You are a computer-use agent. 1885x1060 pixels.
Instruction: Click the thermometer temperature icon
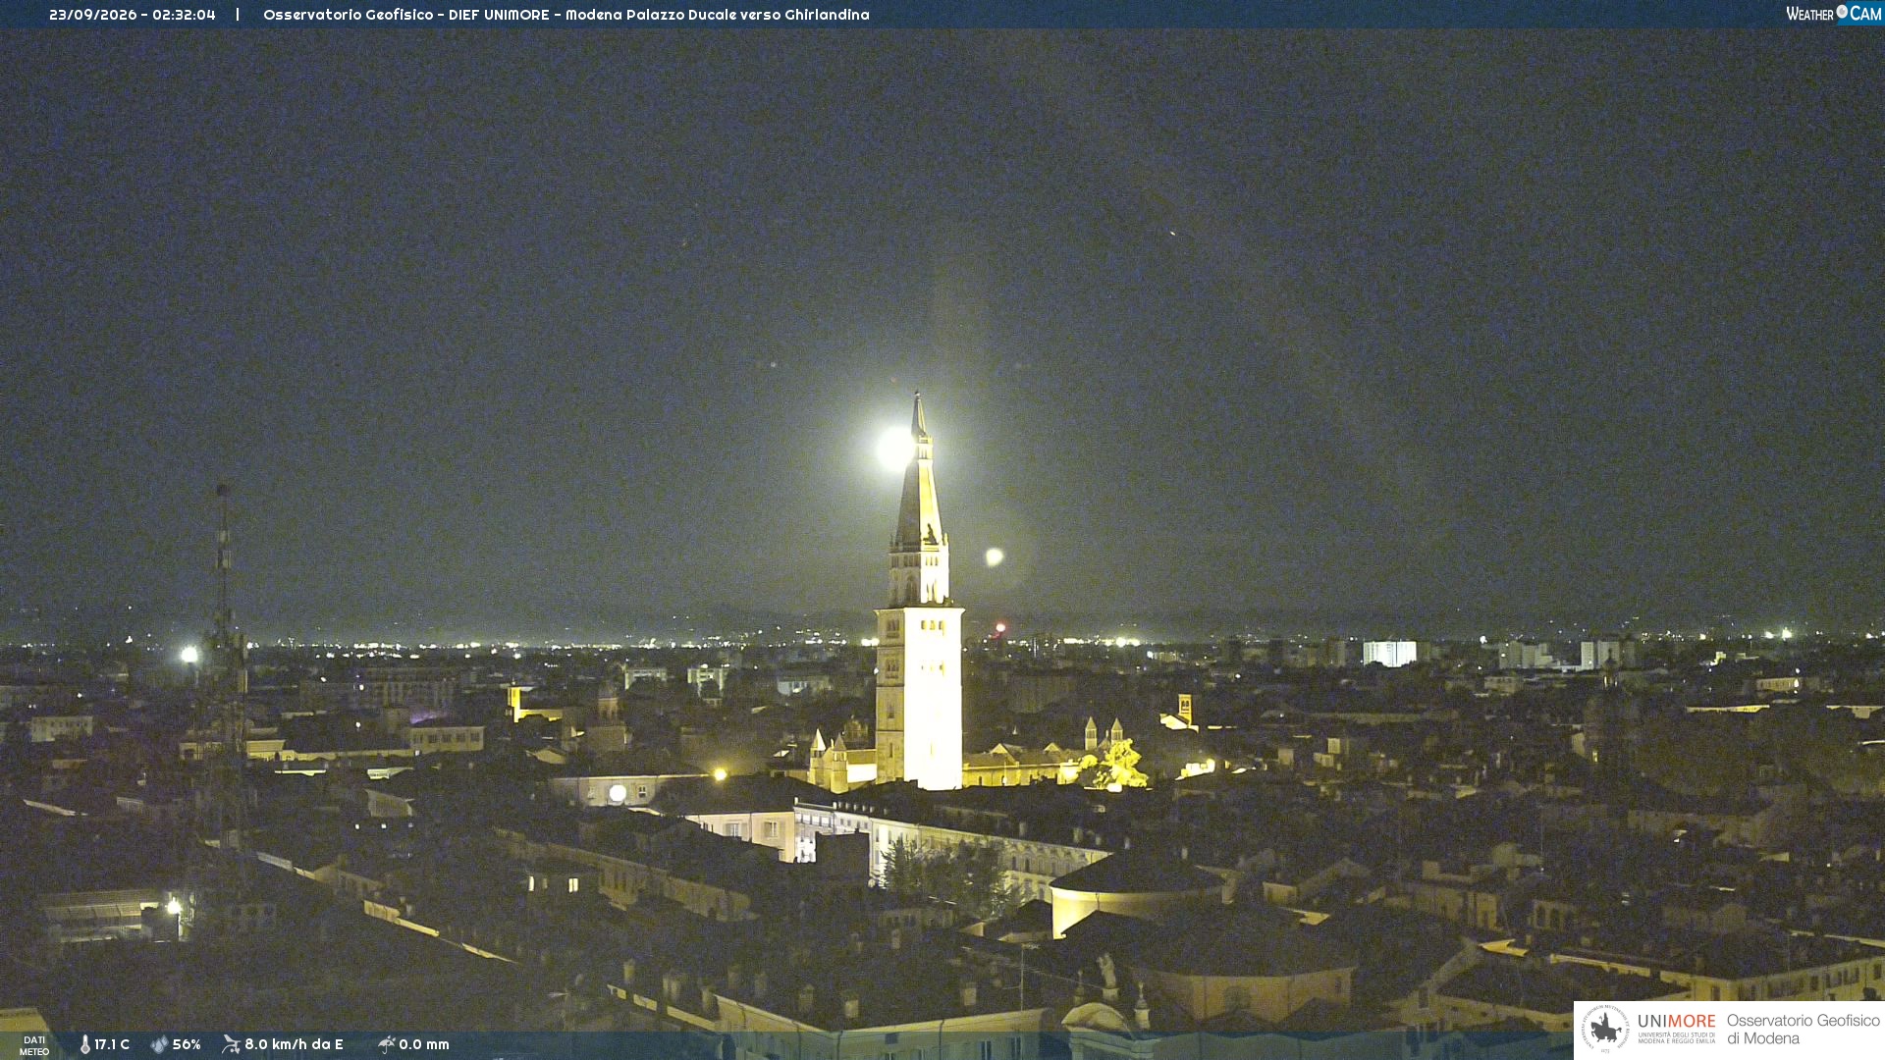pyautogui.click(x=85, y=1044)
